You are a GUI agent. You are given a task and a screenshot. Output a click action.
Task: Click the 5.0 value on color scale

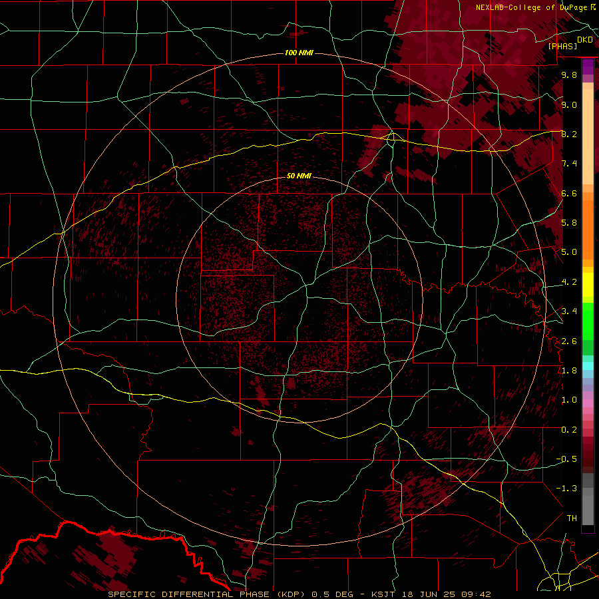point(569,252)
